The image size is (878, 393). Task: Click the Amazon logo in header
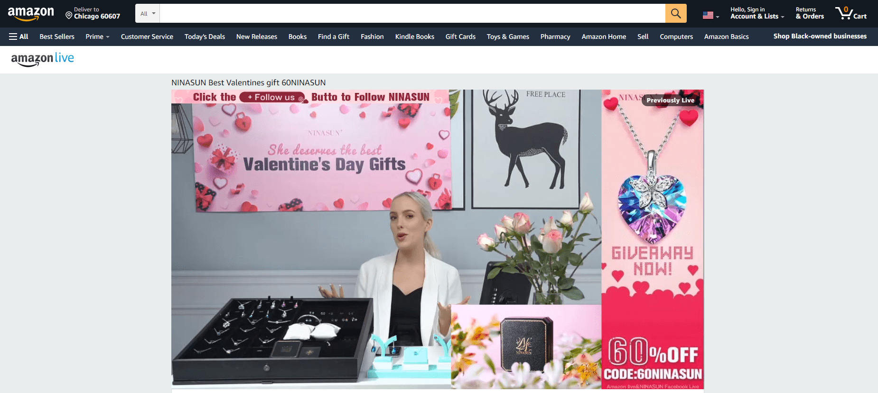coord(31,14)
